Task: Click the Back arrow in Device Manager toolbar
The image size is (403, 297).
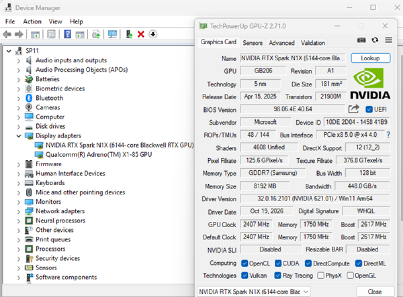Action: [7, 34]
